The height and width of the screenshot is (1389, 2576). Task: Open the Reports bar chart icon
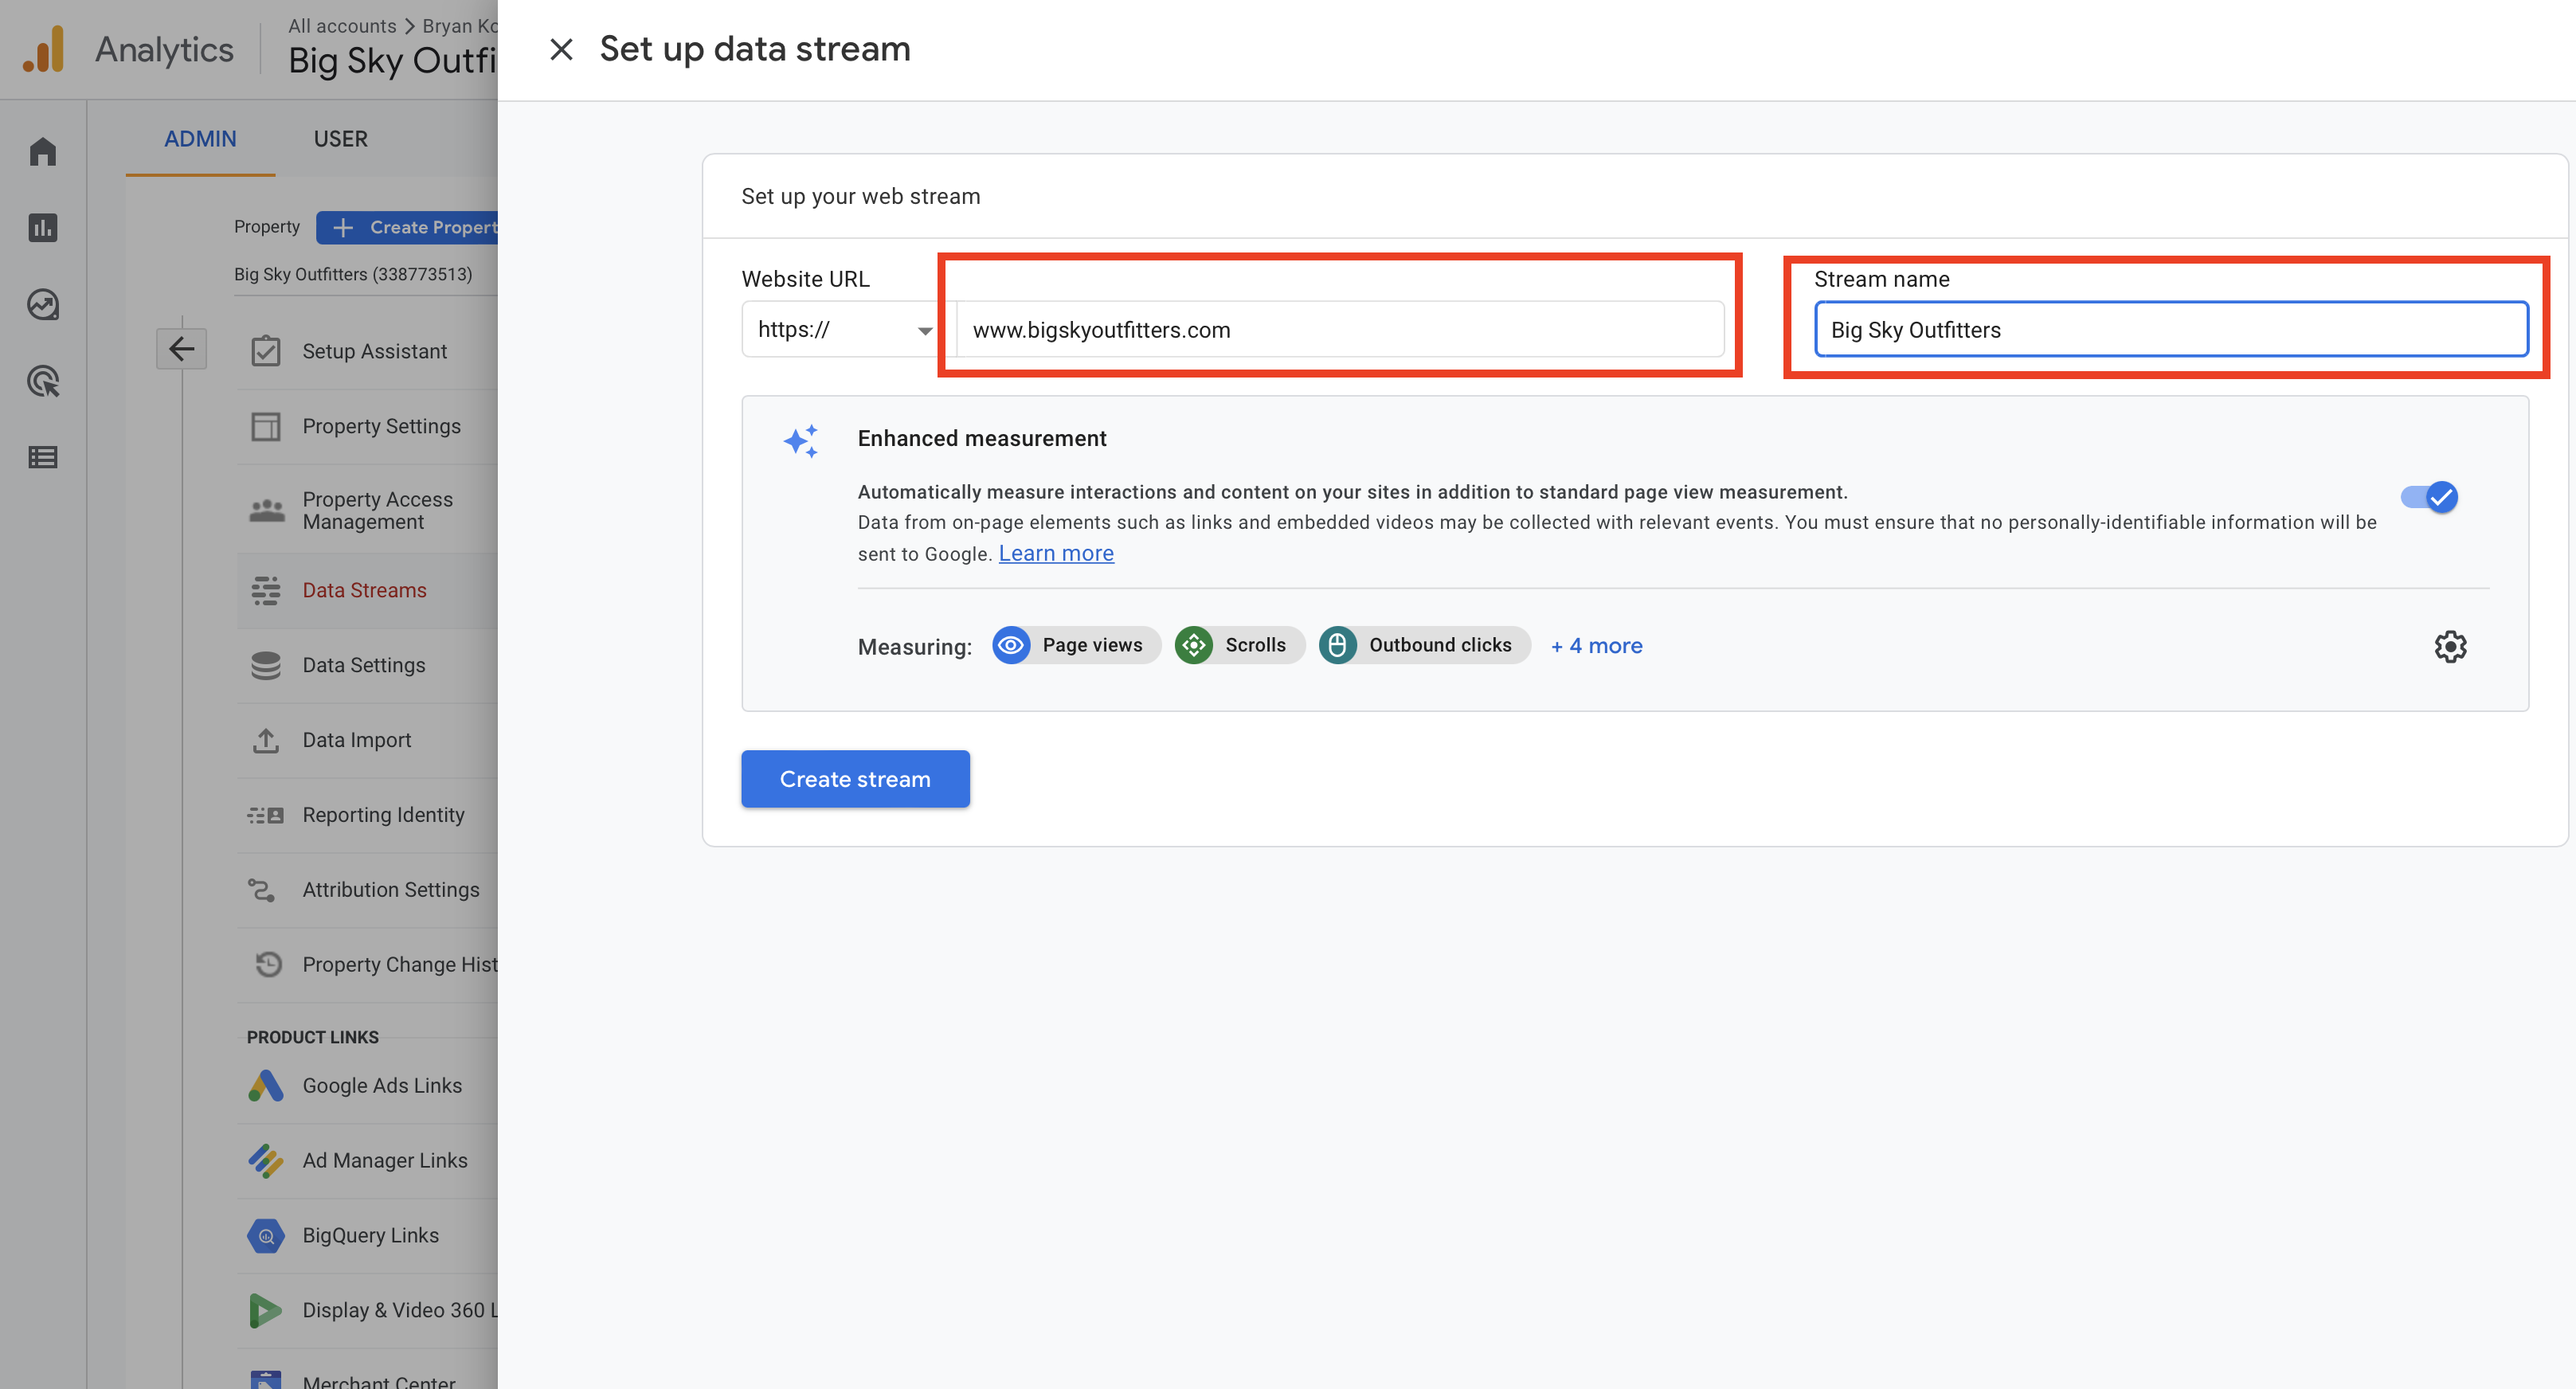click(43, 227)
